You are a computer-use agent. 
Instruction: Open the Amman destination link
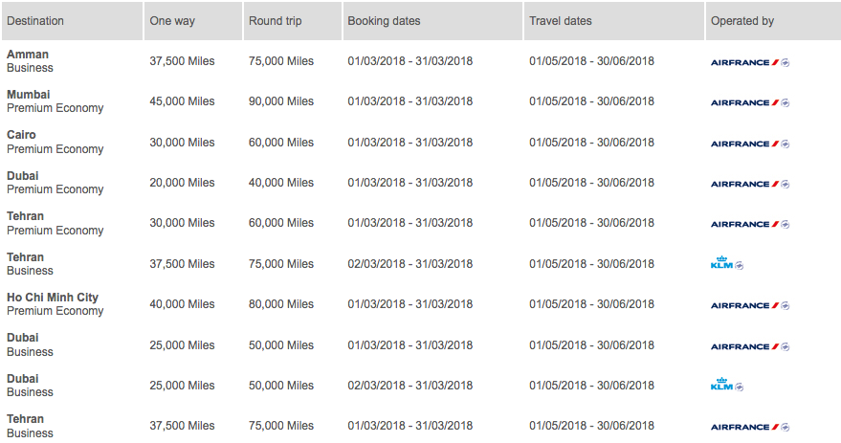tap(28, 55)
